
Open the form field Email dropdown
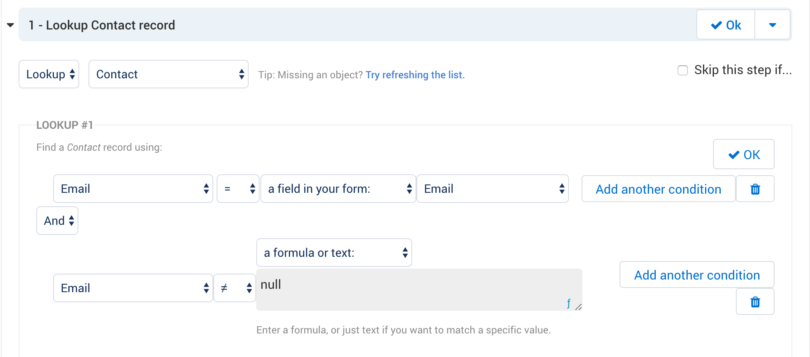[x=492, y=189]
